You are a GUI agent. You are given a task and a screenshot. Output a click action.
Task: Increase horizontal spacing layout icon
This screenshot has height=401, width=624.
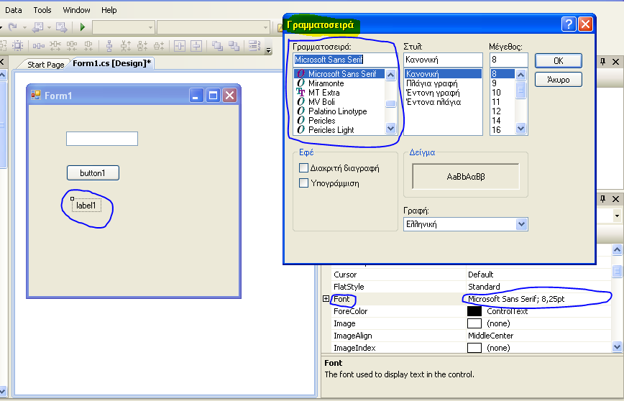[55, 46]
